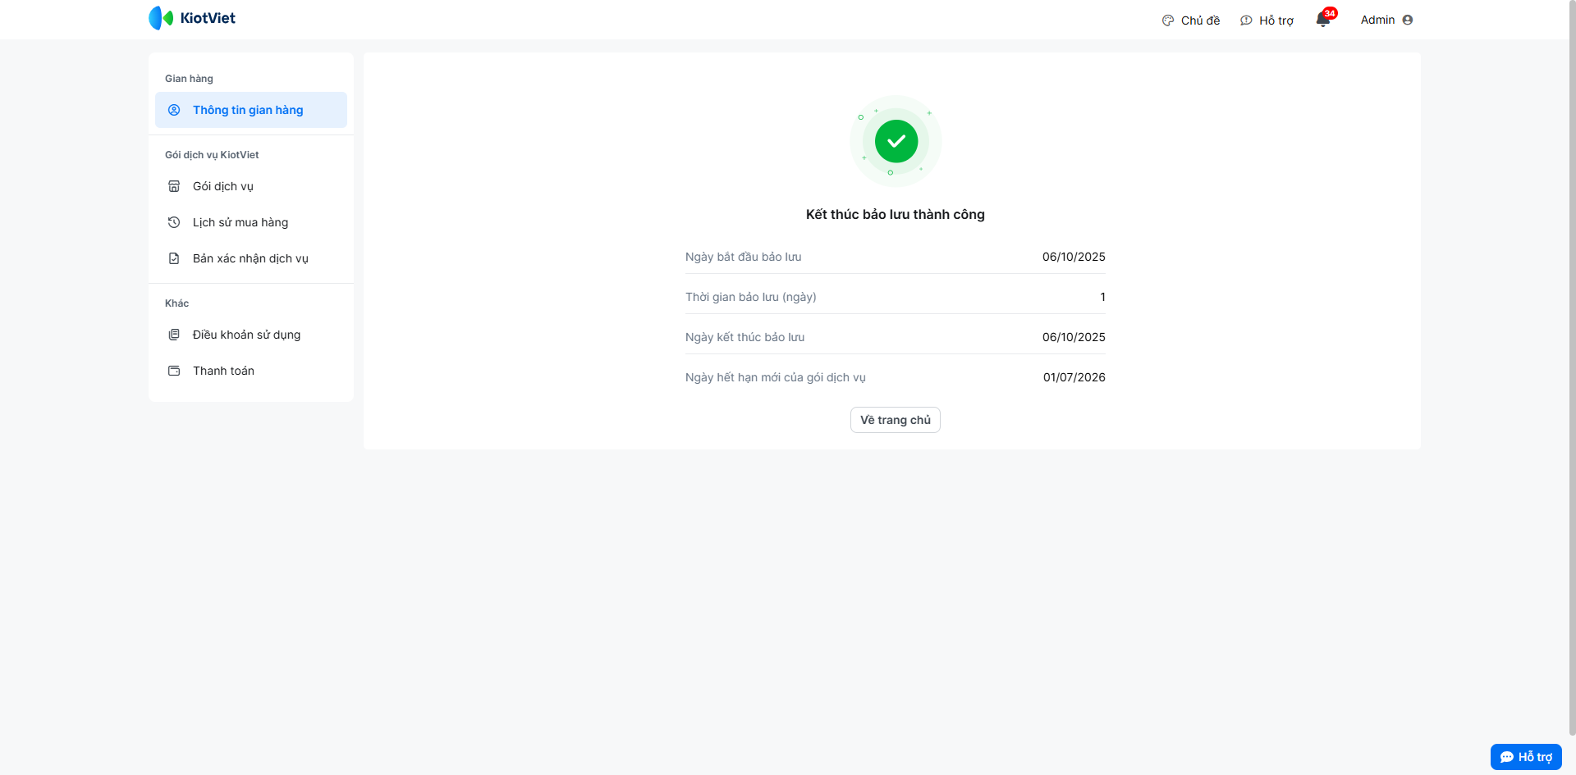Click the page vertical scrollbar
This screenshot has width=1576, height=775.
click(x=1572, y=369)
